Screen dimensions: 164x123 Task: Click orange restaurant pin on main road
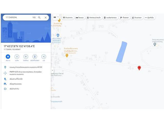[x=67, y=55]
